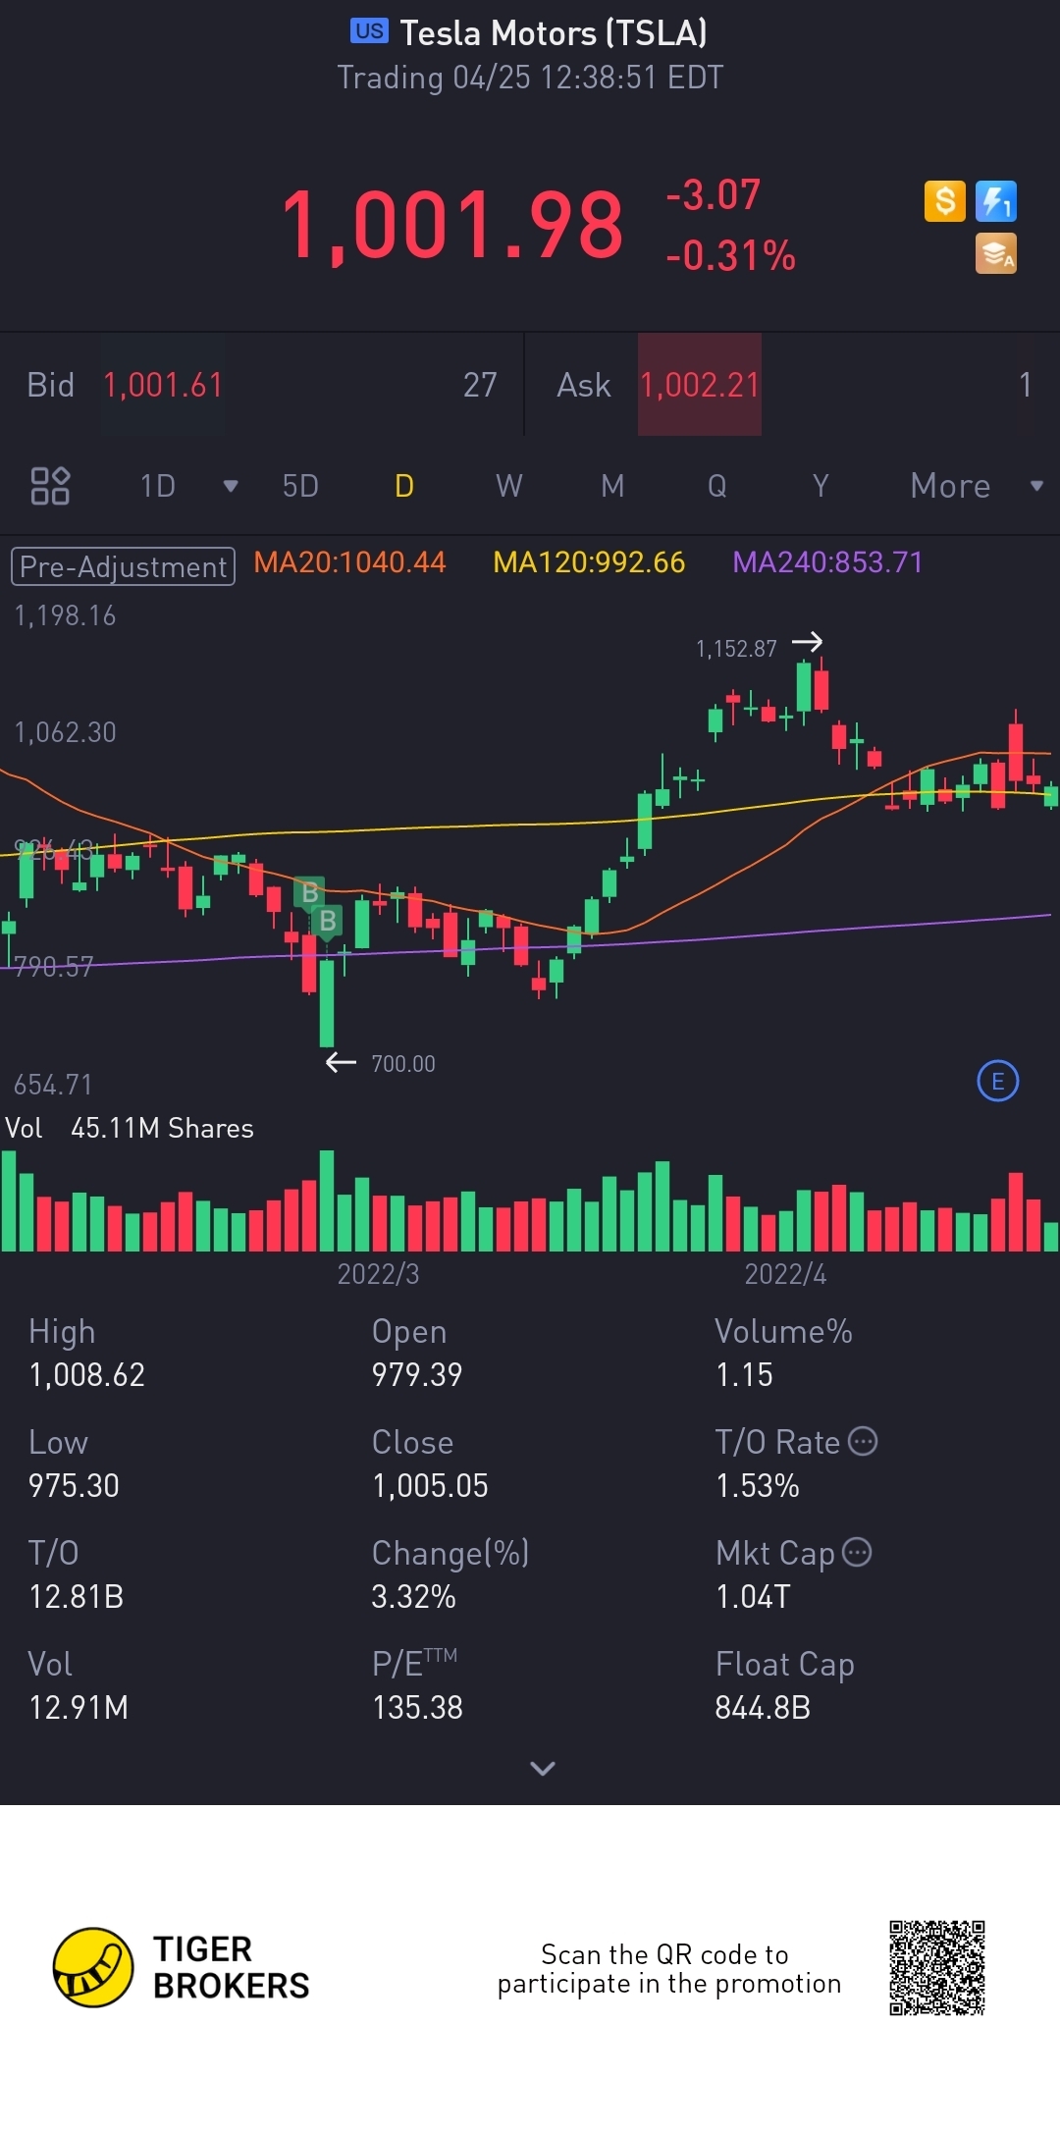This screenshot has height=2131, width=1060.
Task: Tap the 1,152.87 high price label
Action: pos(736,649)
